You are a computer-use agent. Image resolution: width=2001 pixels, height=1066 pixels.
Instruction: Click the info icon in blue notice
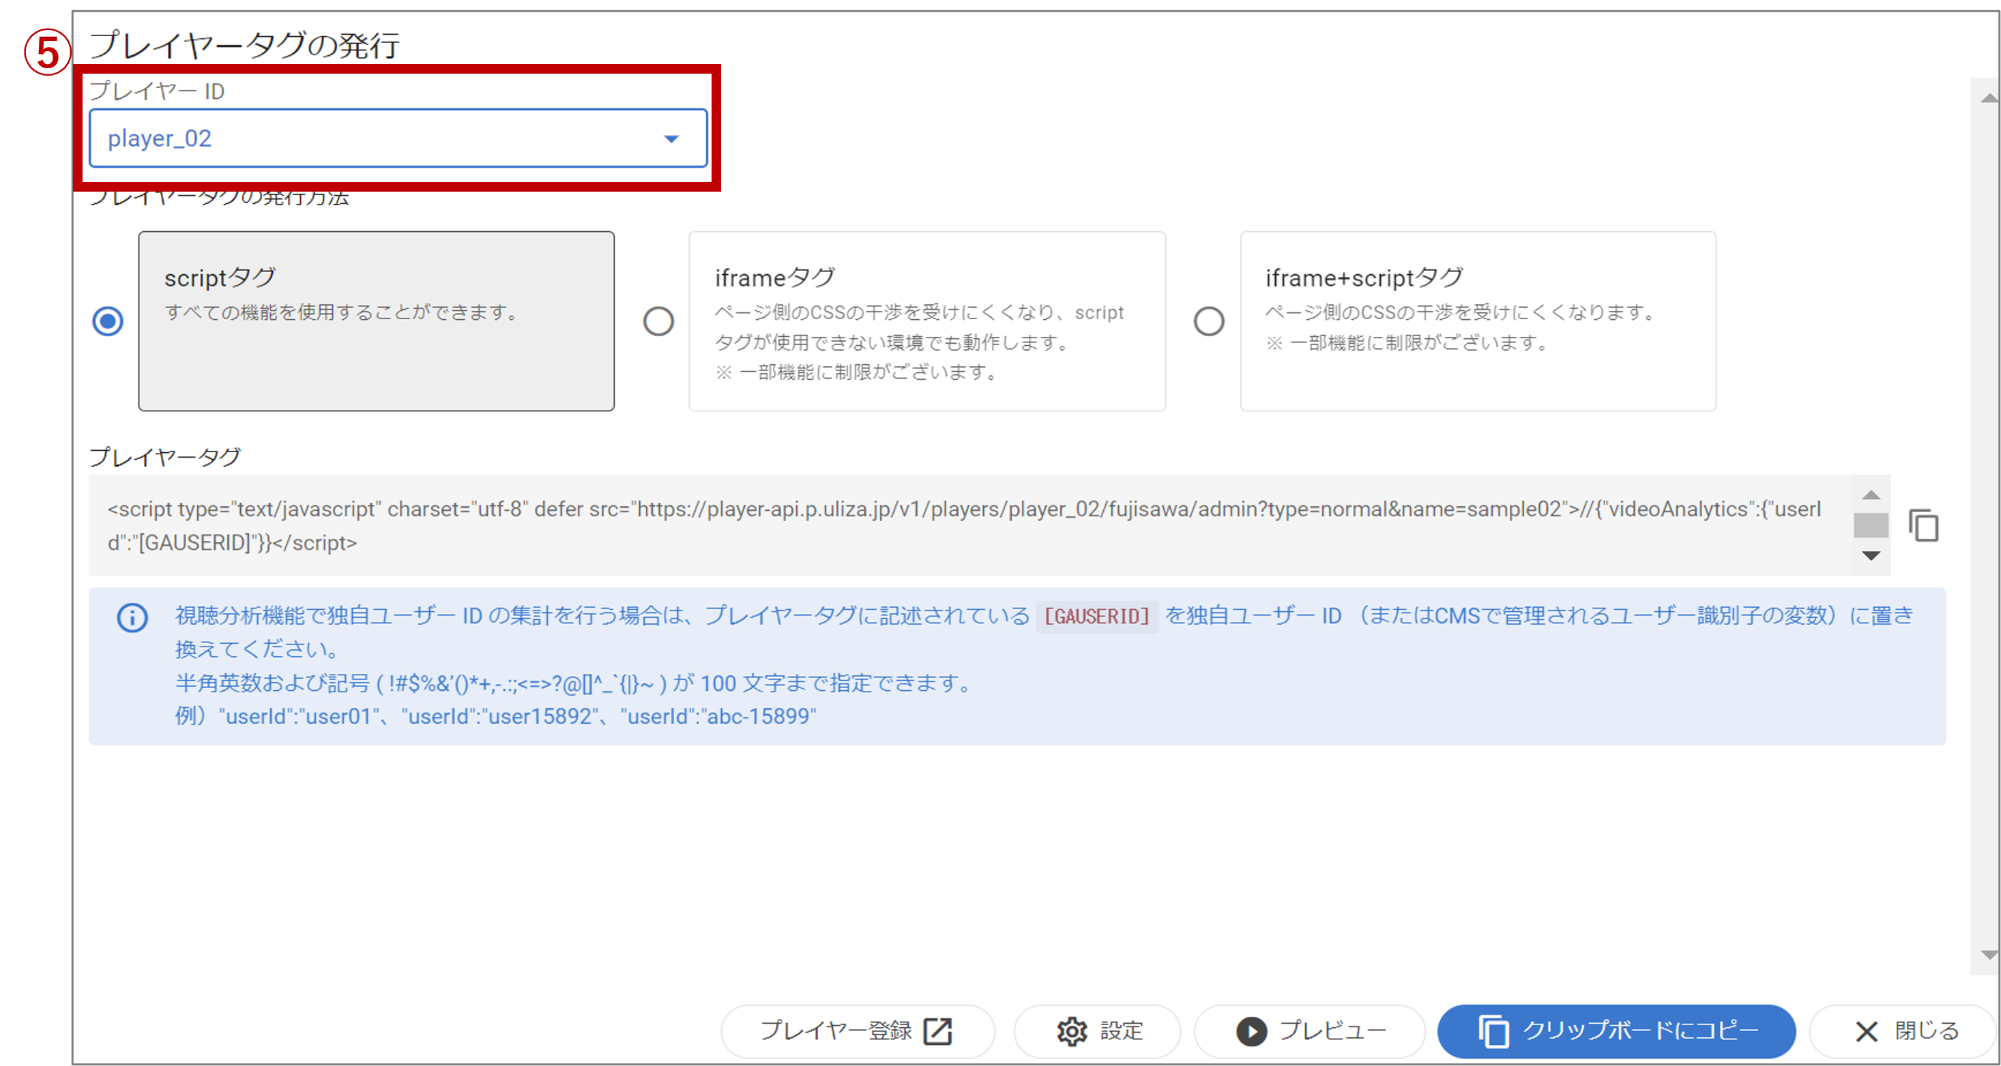132,618
